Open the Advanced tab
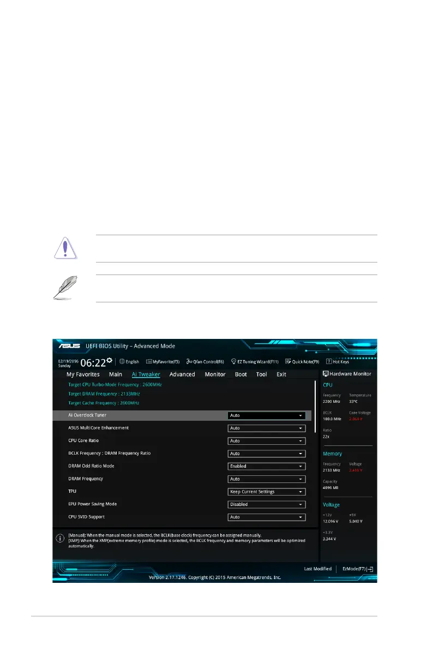Screen dimensions: 433x650 click(x=182, y=374)
